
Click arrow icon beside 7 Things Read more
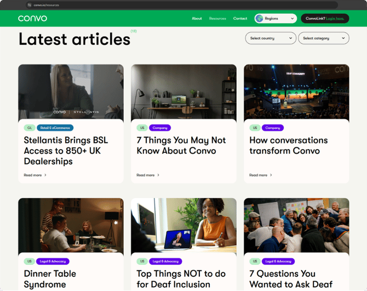pos(158,175)
